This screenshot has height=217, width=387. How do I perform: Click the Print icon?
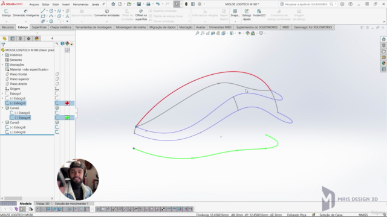[x=148, y=4]
